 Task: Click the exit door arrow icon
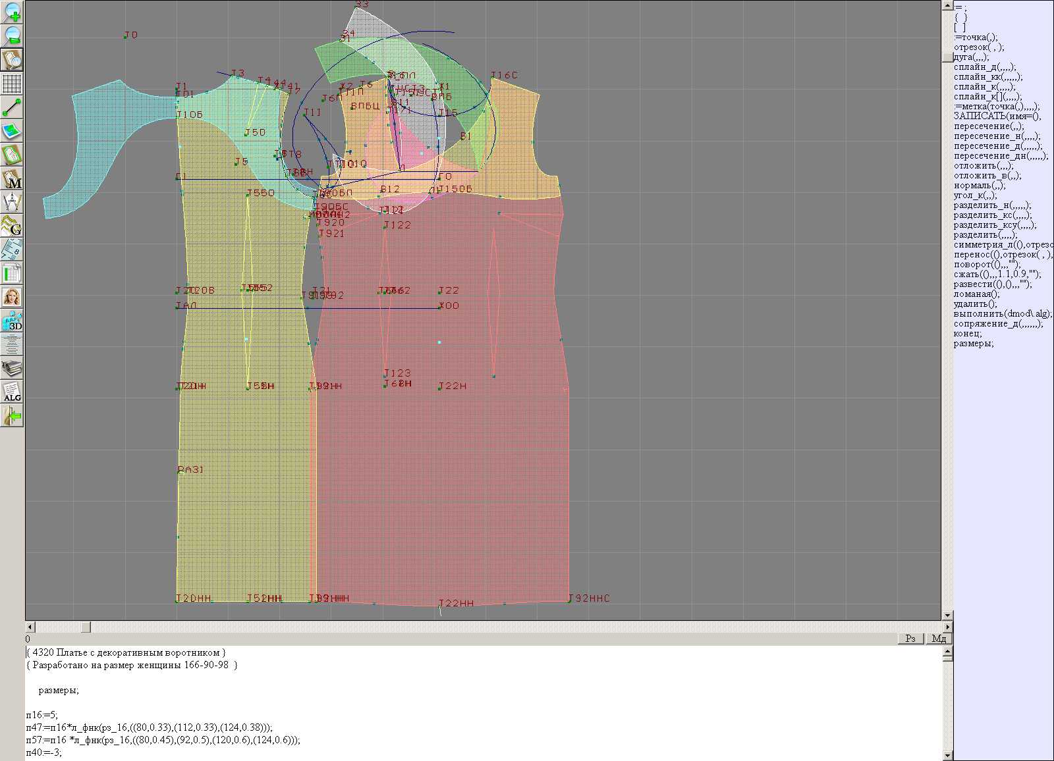coord(12,416)
